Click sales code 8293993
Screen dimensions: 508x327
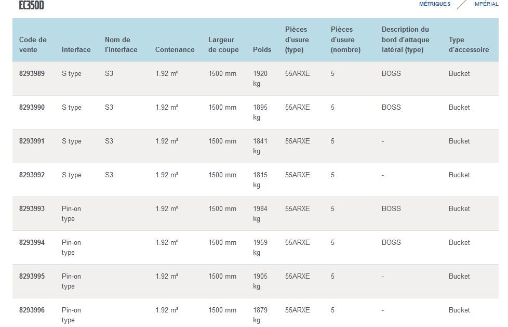[x=32, y=209]
